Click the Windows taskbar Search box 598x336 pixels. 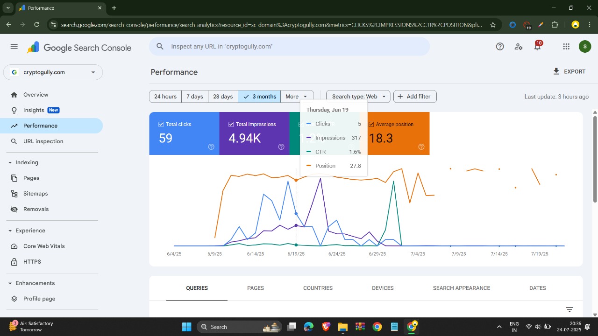point(238,327)
